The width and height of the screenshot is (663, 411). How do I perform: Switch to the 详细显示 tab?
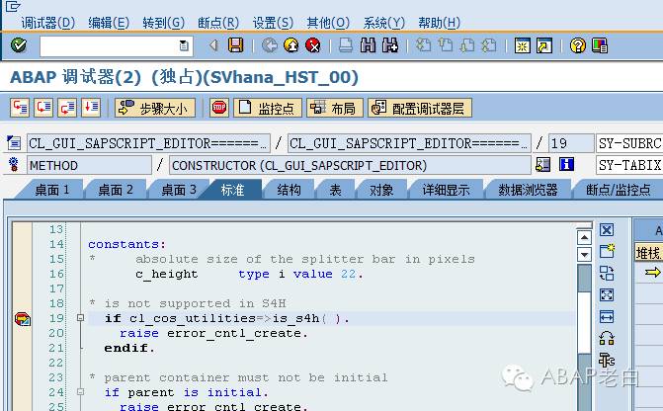pos(446,190)
